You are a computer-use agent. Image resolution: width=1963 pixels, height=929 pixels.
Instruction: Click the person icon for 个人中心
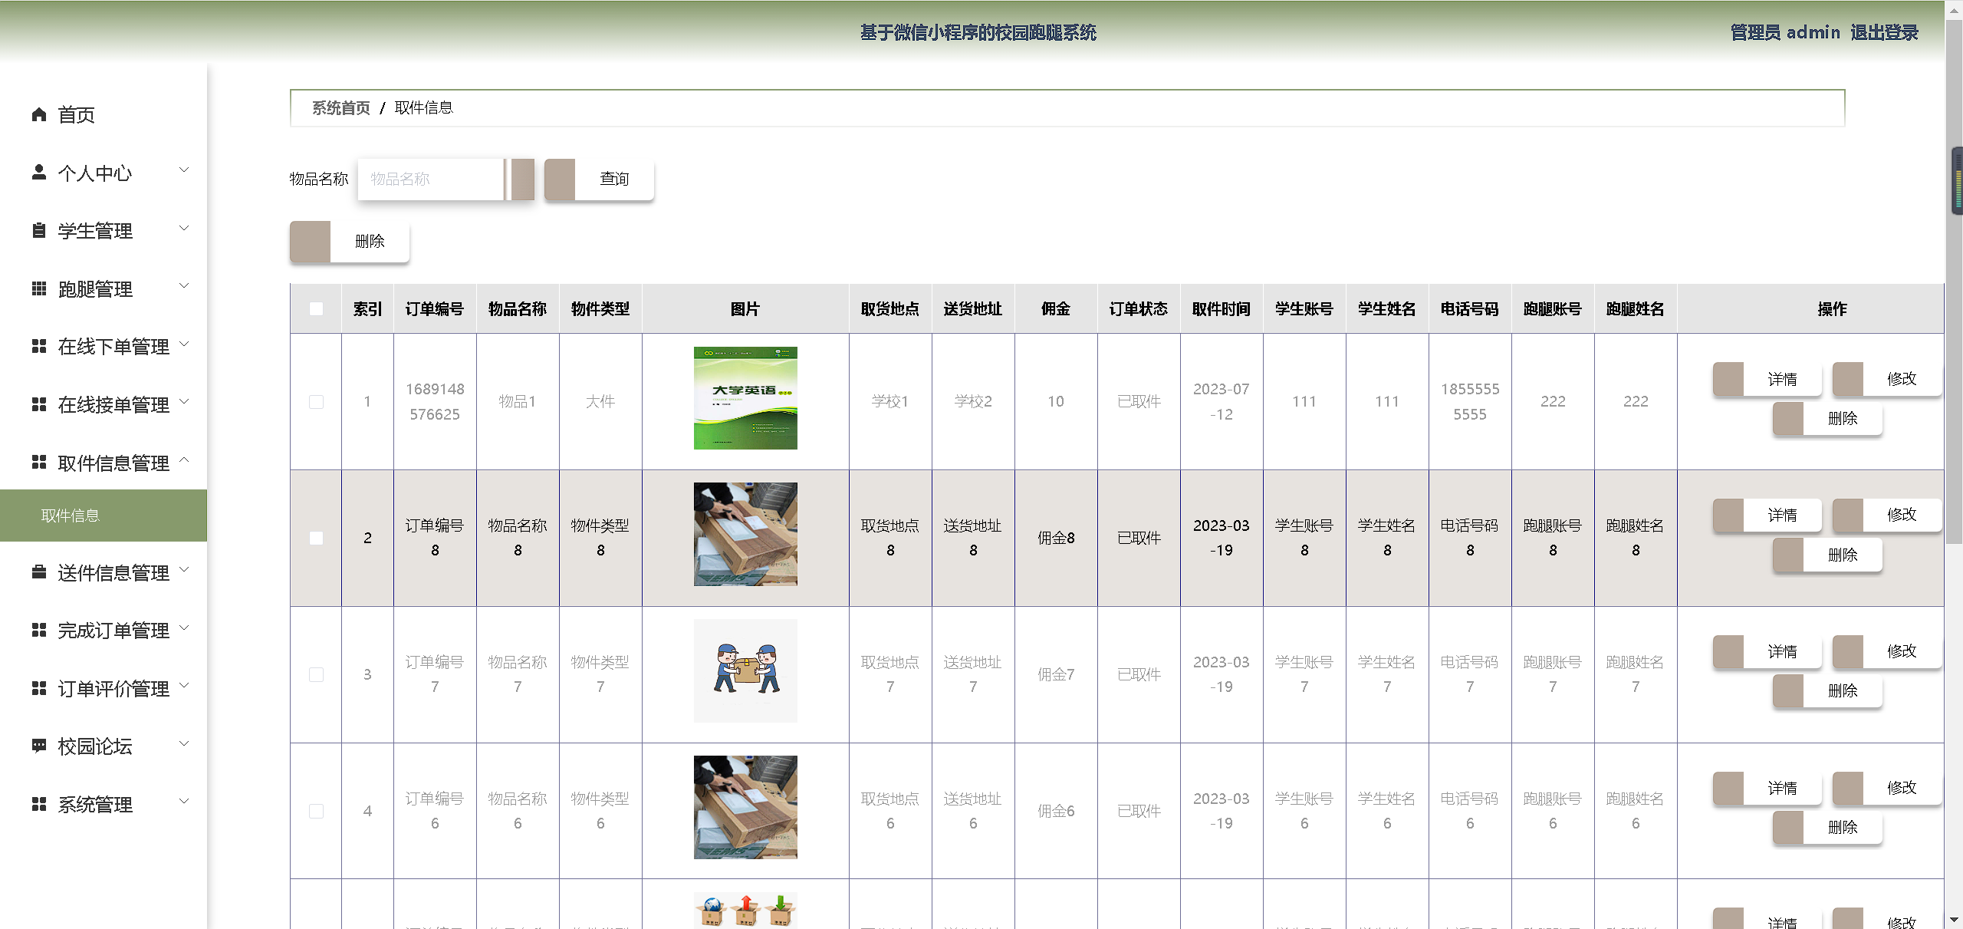[39, 172]
